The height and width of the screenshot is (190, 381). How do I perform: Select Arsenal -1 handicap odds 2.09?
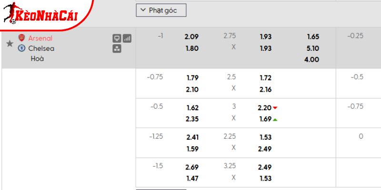(x=192, y=37)
